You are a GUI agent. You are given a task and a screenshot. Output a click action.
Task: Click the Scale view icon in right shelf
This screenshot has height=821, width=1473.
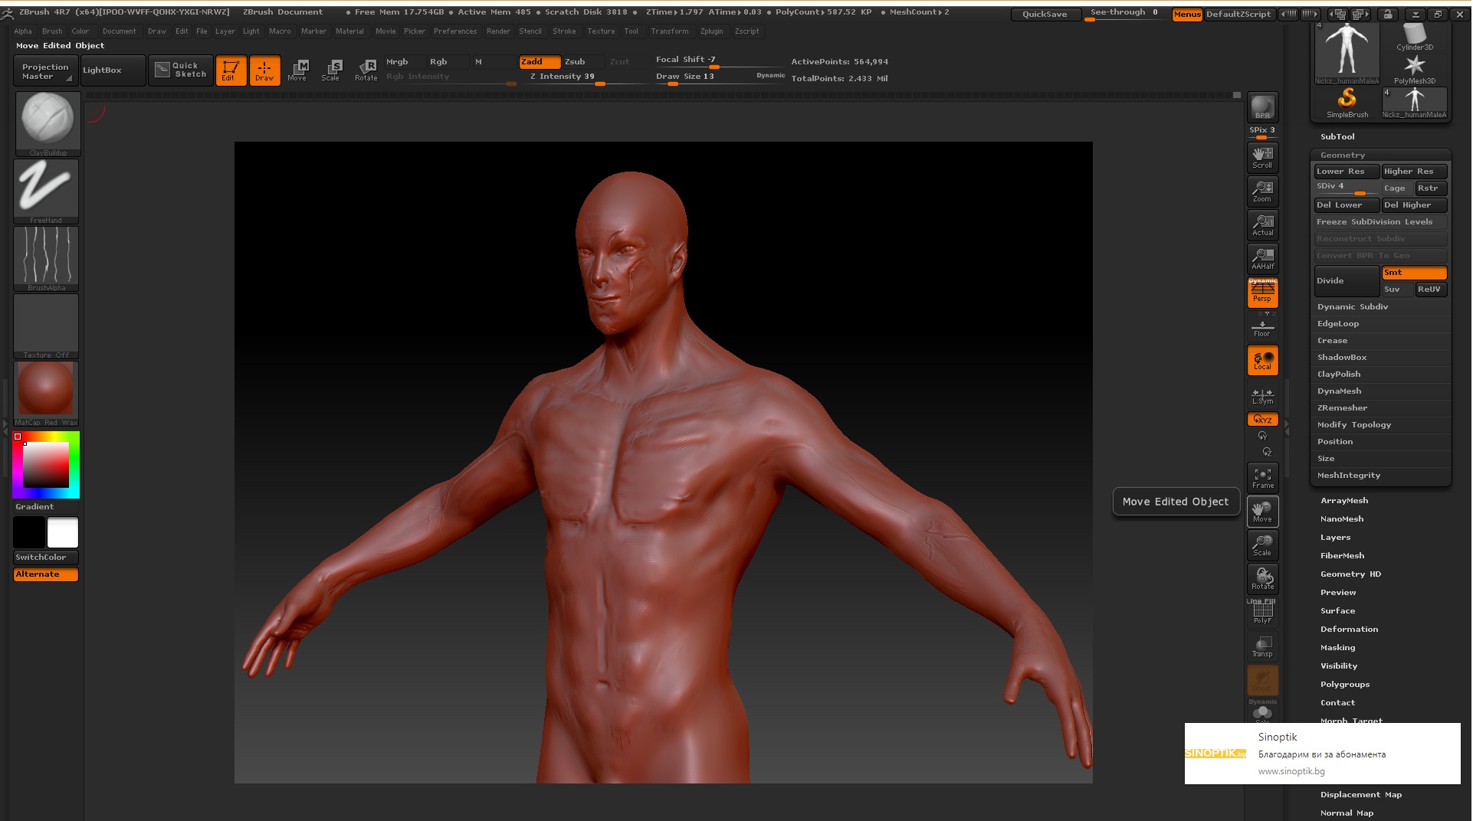pyautogui.click(x=1263, y=545)
